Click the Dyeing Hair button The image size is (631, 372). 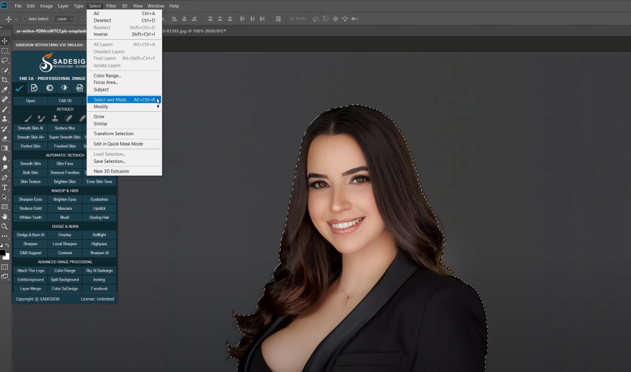(x=99, y=218)
